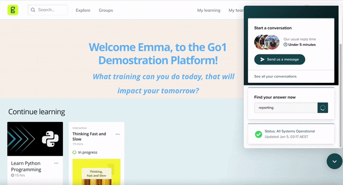Click the 'Continue learning' heading
This screenshot has height=185, width=343.
[36, 112]
